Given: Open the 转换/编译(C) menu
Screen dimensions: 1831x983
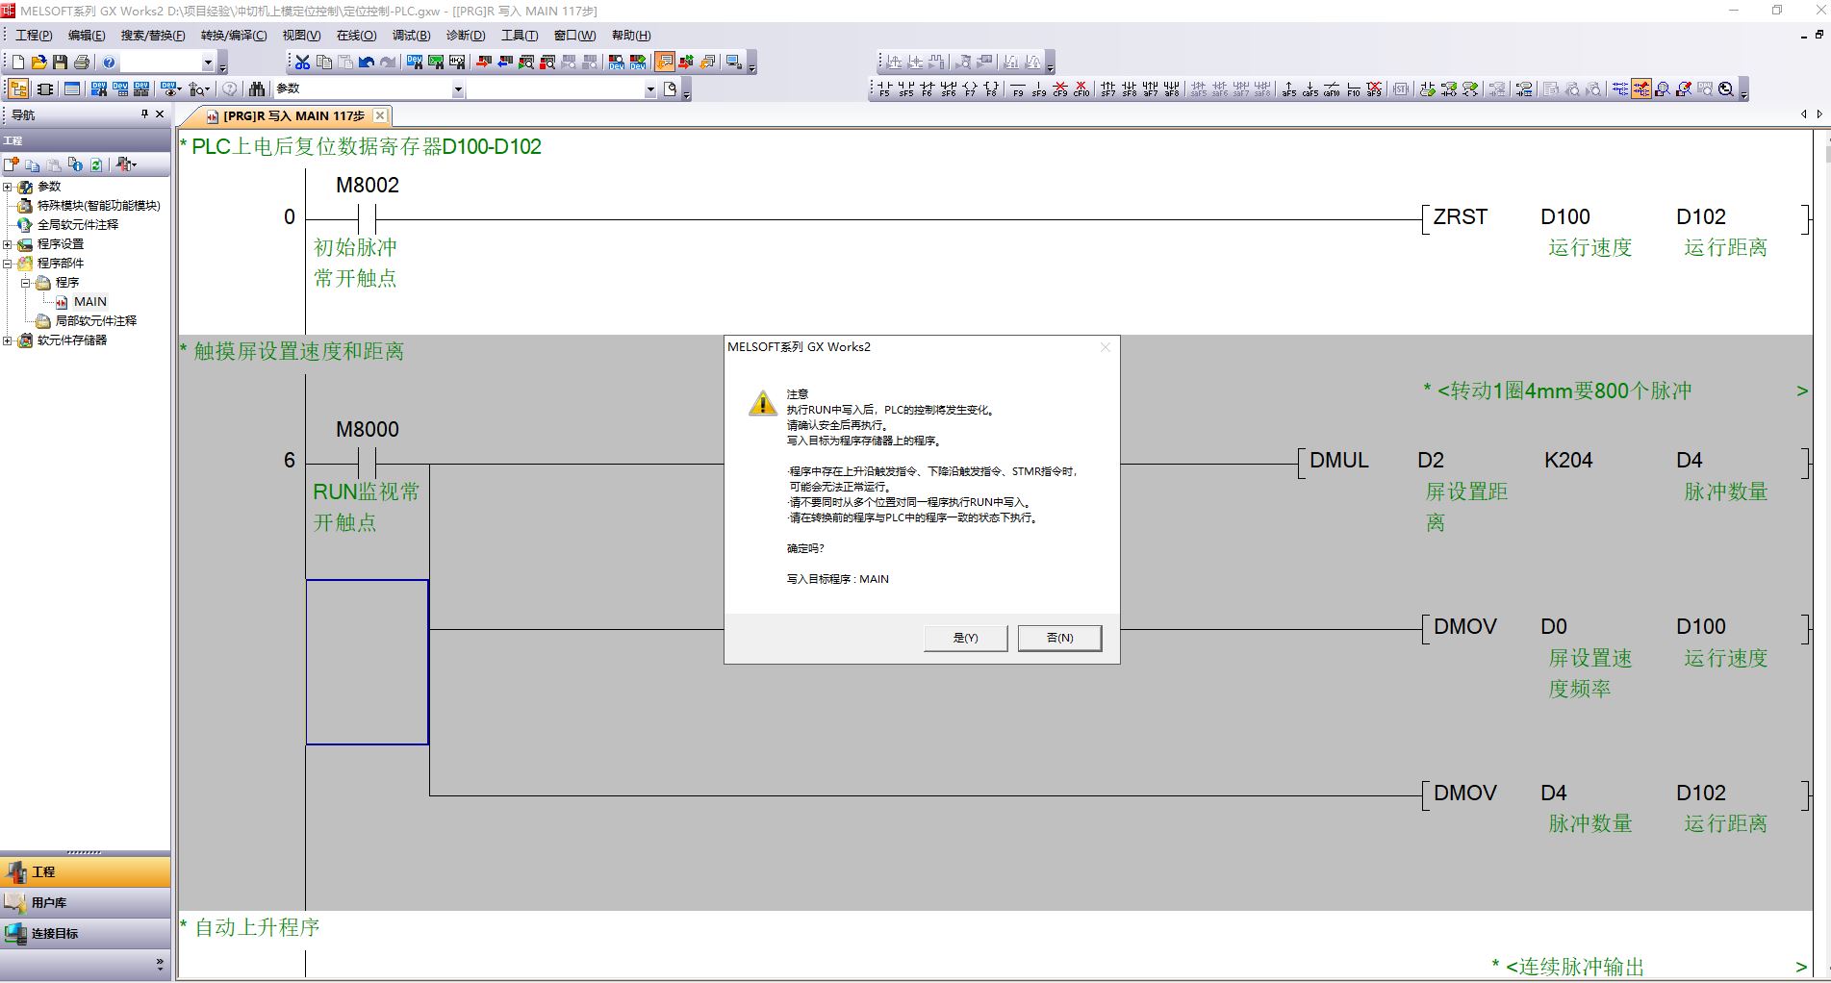Looking at the screenshot, I should (234, 36).
